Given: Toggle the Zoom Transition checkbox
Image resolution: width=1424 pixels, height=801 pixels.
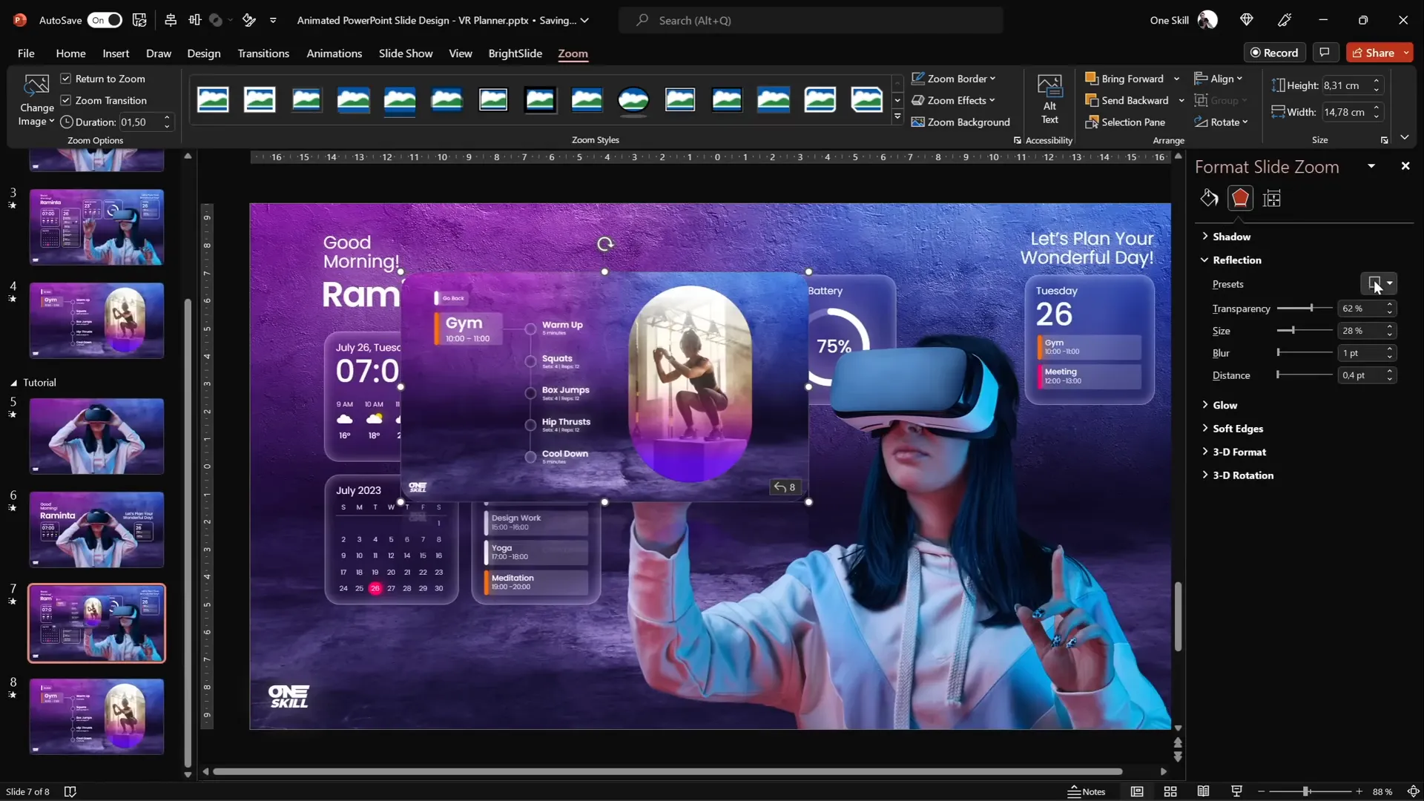Looking at the screenshot, I should (66, 100).
